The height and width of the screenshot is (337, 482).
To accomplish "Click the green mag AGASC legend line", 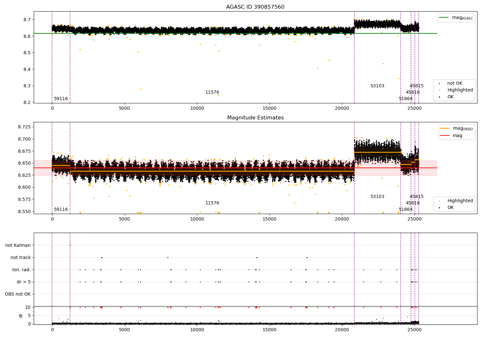I will click(444, 17).
